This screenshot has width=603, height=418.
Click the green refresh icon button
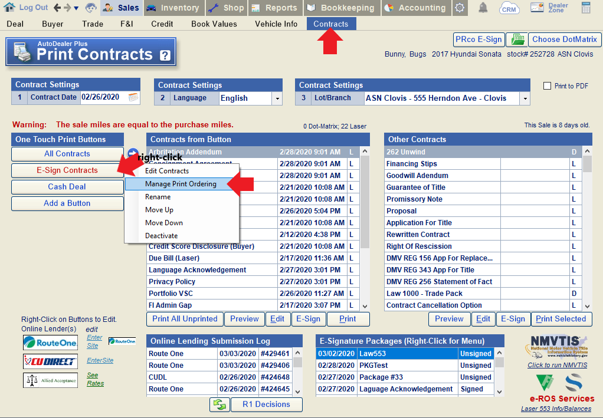coord(220,404)
